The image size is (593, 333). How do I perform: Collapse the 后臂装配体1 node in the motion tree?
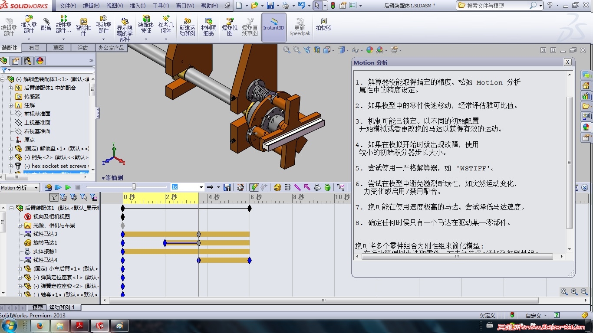point(12,208)
